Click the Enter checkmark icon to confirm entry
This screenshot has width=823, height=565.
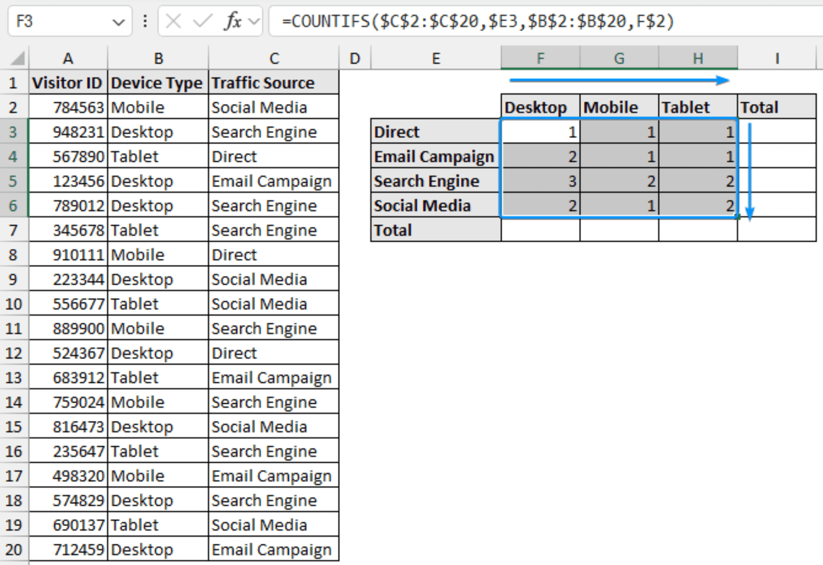(x=203, y=21)
